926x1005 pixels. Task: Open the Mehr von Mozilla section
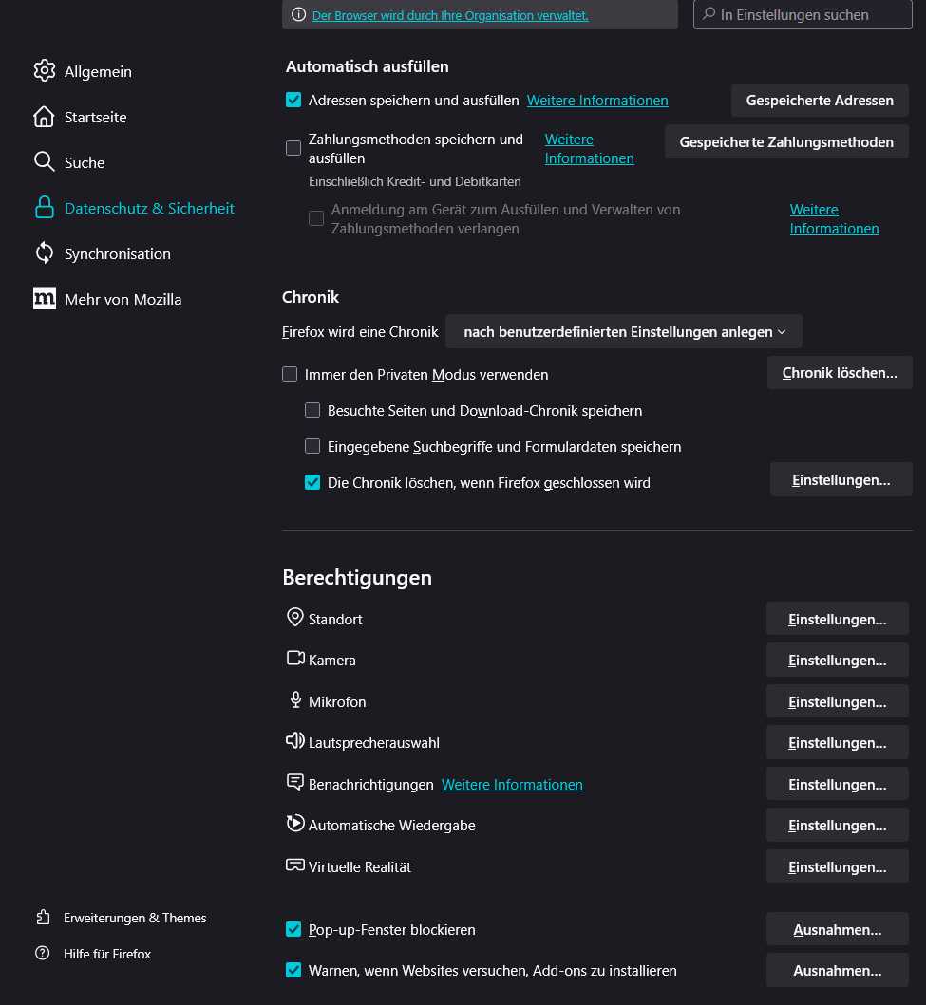[123, 299]
